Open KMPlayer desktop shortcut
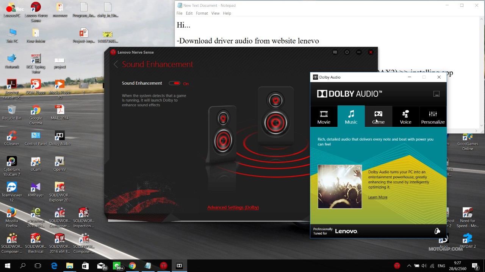 pyautogui.click(x=36, y=190)
